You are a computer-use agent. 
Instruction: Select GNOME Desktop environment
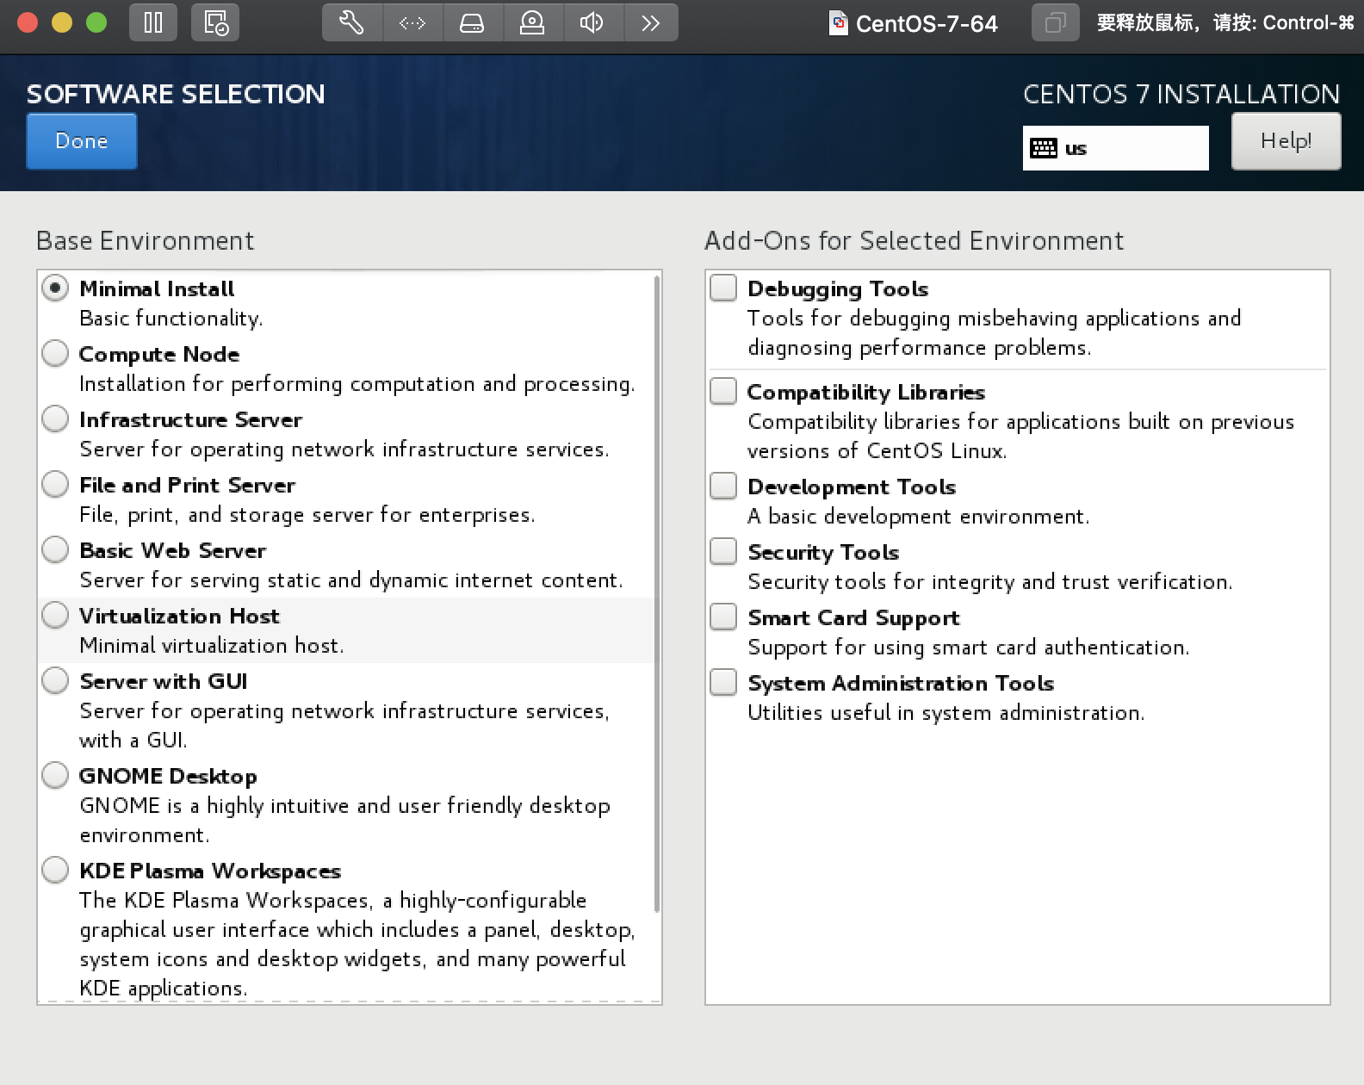[x=55, y=775]
